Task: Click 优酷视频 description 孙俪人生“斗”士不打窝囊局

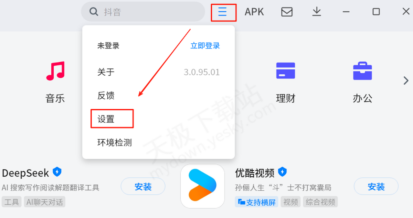Action: pos(283,188)
